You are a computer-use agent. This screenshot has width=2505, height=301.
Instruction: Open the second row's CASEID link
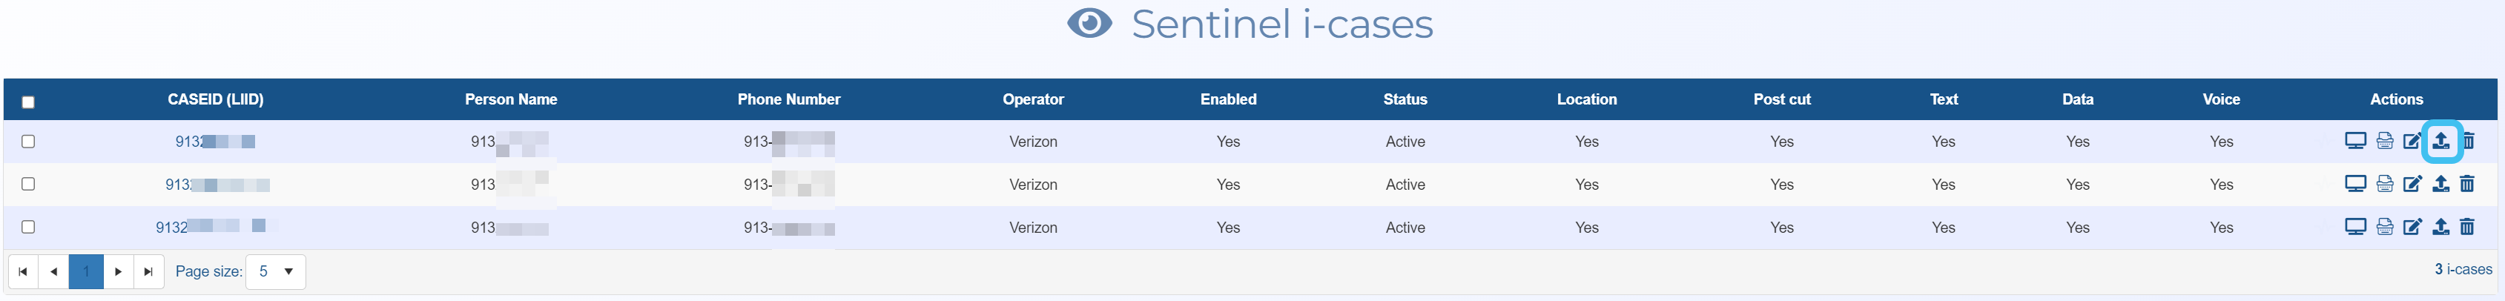pyautogui.click(x=216, y=185)
